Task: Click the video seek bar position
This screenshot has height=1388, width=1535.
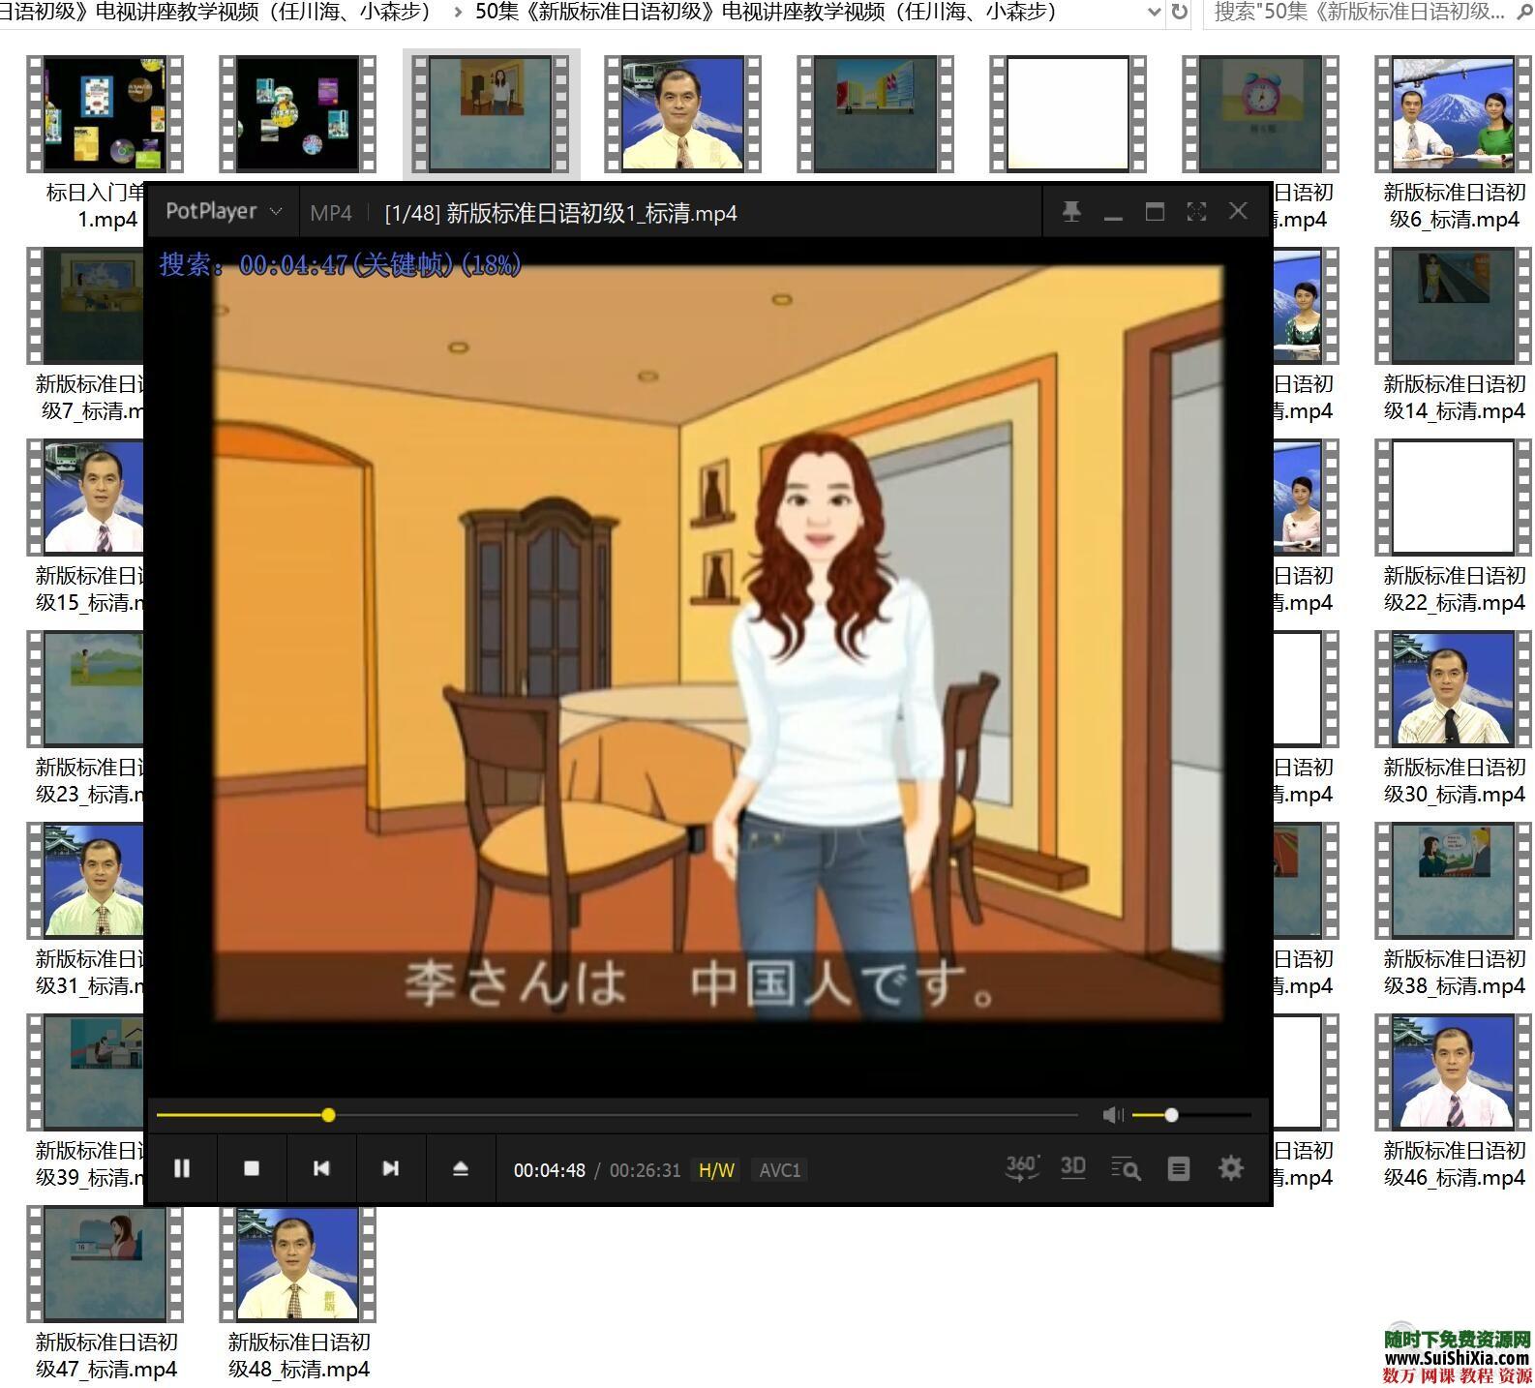Action: tap(329, 1115)
